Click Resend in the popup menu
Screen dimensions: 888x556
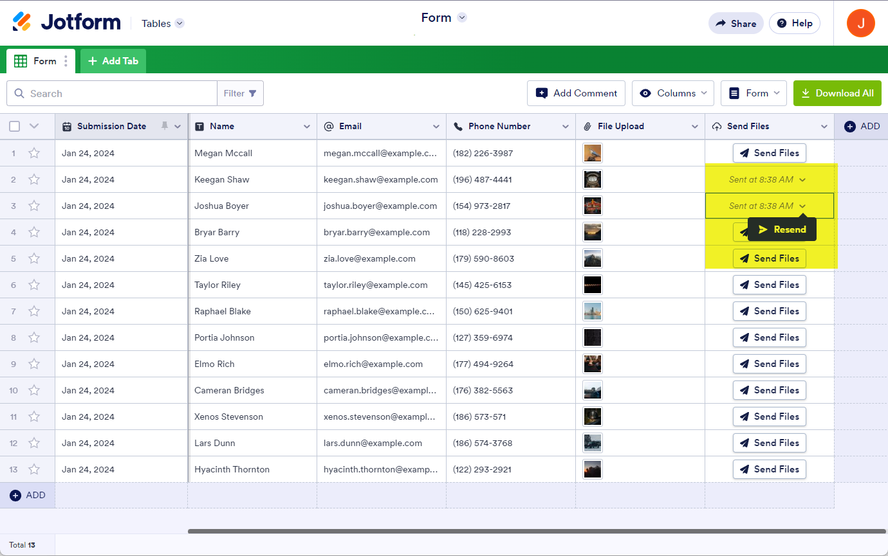782,229
